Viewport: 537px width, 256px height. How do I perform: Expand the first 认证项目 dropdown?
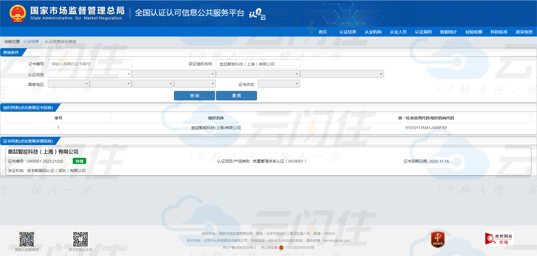click(90, 74)
